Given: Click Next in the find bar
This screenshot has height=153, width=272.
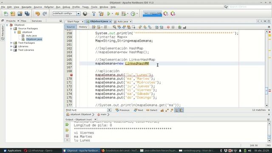Looking at the screenshot, I should pos(139,110).
